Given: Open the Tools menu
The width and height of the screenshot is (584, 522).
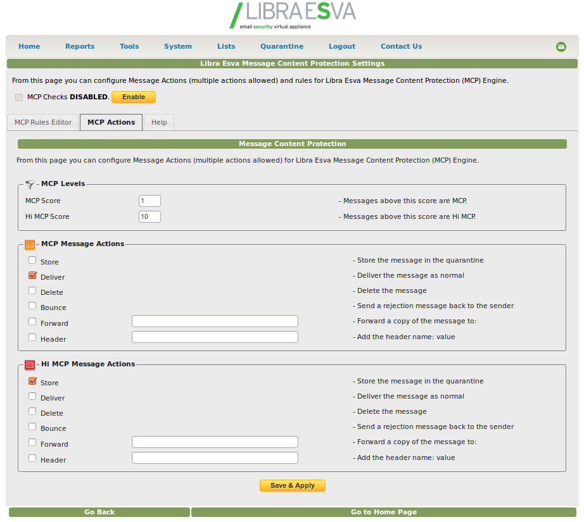Looking at the screenshot, I should pos(129,47).
